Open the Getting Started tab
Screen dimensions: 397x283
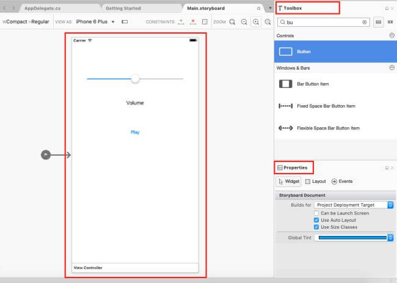point(123,9)
